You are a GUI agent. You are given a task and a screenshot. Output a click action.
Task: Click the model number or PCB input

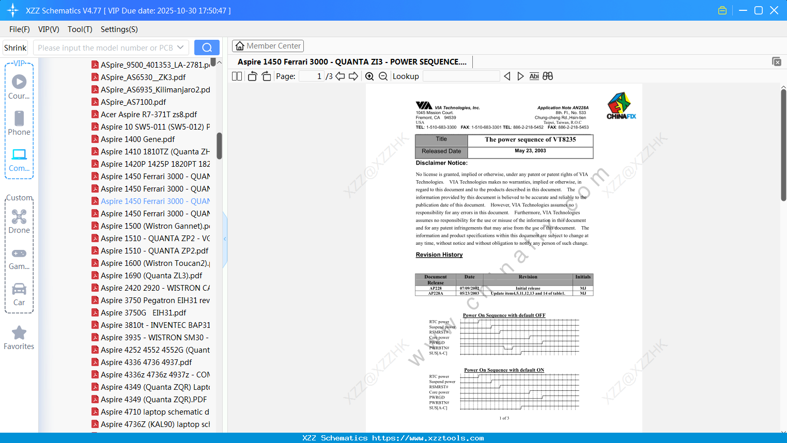coord(105,48)
